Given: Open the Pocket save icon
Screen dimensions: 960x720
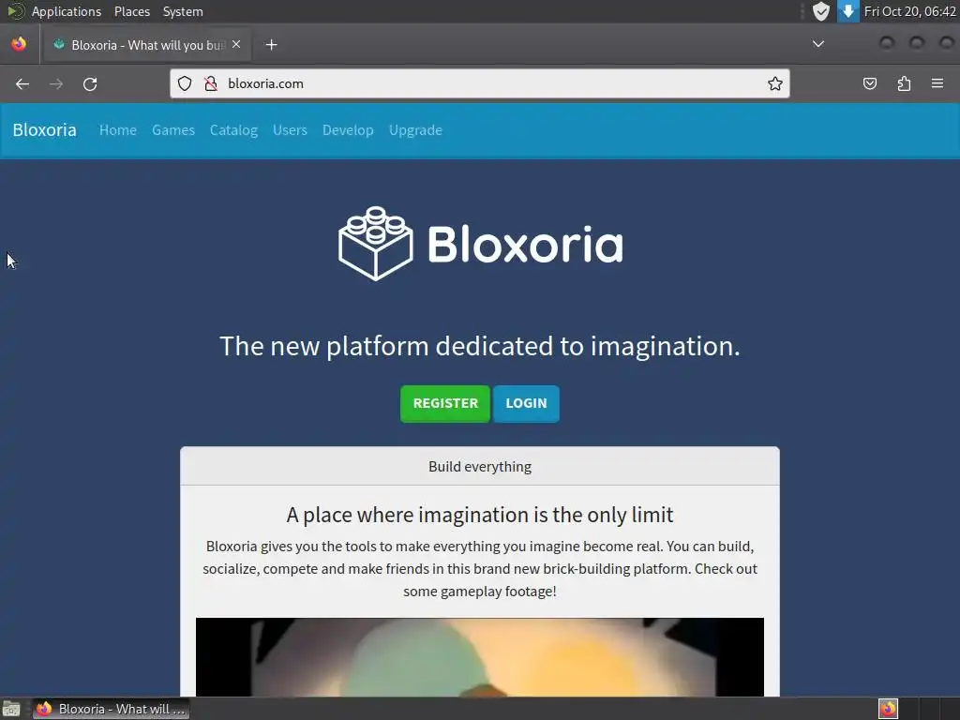Looking at the screenshot, I should [869, 83].
